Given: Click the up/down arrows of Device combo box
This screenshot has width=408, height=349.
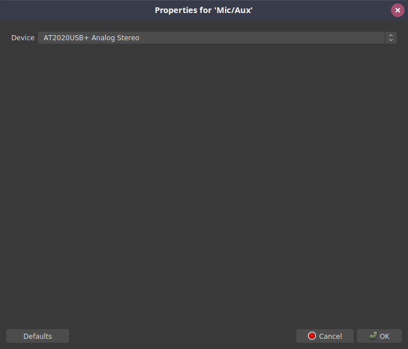Looking at the screenshot, I should click(391, 38).
